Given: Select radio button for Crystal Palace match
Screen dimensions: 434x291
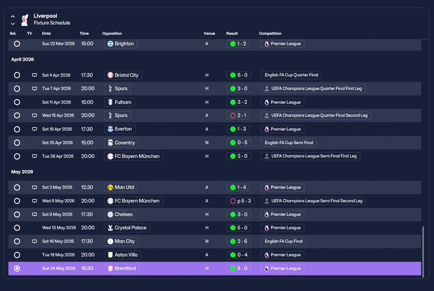Looking at the screenshot, I should coord(17,228).
